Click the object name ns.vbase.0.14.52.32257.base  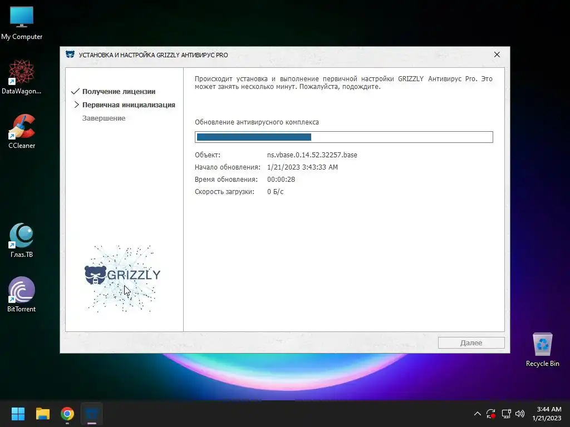coord(312,155)
